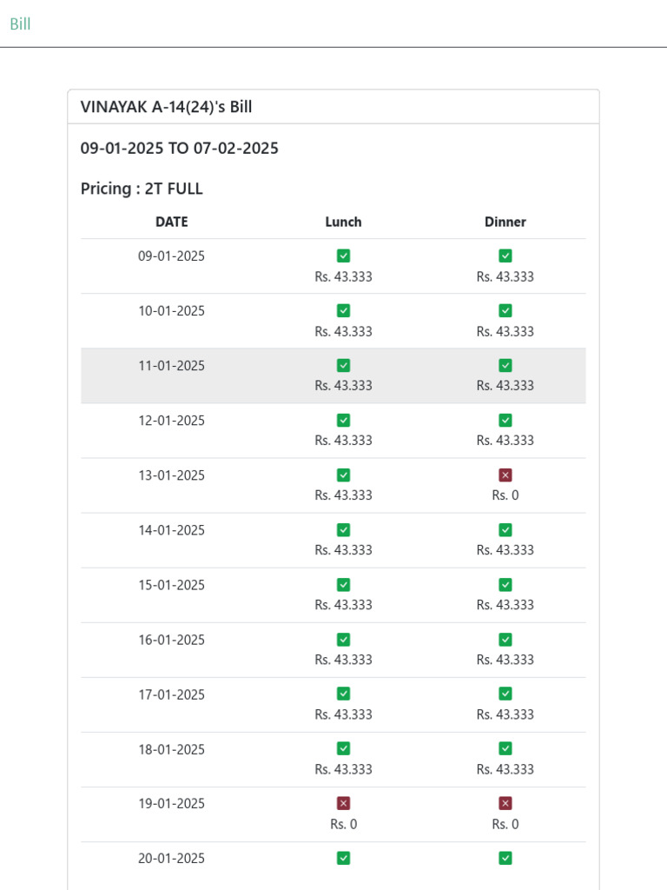The width and height of the screenshot is (667, 890).
Task: Toggle the Dinner check on 15-01-2025
Action: [x=505, y=585]
